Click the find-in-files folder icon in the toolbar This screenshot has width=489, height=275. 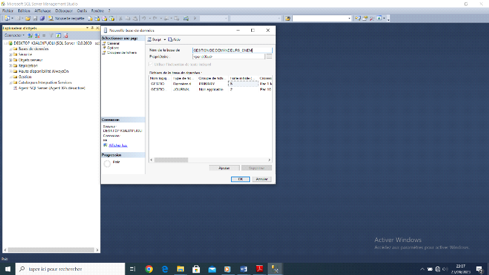click(x=287, y=18)
